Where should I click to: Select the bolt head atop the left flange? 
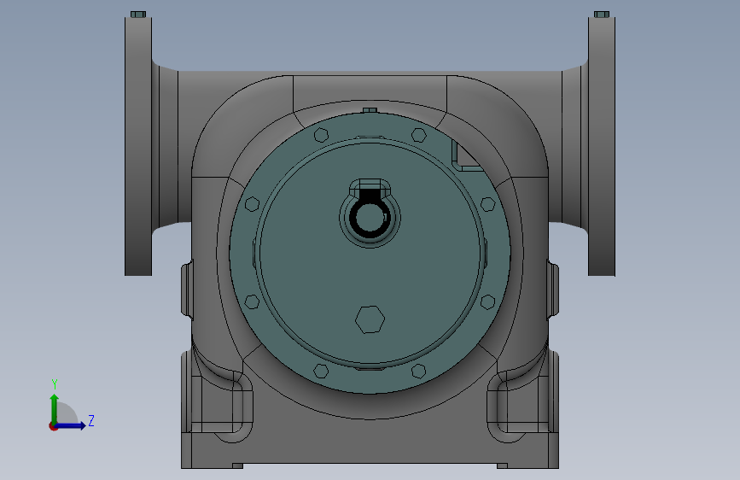(138, 15)
